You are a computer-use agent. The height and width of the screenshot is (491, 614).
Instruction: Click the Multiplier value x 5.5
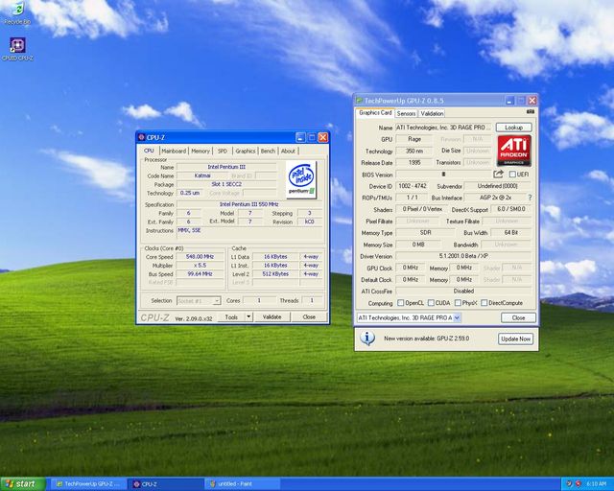[200, 265]
